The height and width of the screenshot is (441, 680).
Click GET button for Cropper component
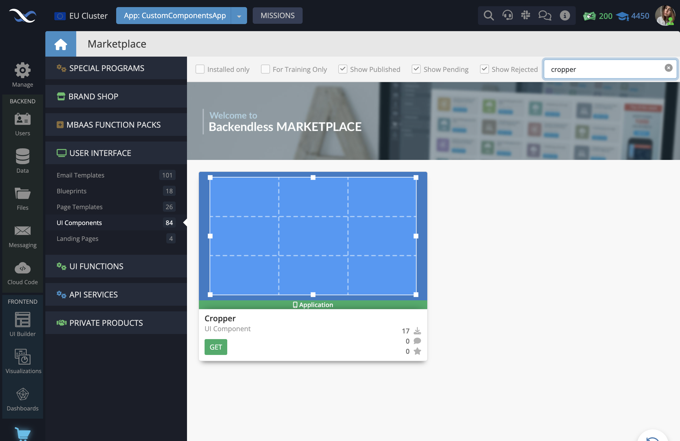point(216,347)
